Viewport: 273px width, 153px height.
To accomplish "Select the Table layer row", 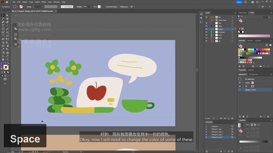I will (x=220, y=26).
